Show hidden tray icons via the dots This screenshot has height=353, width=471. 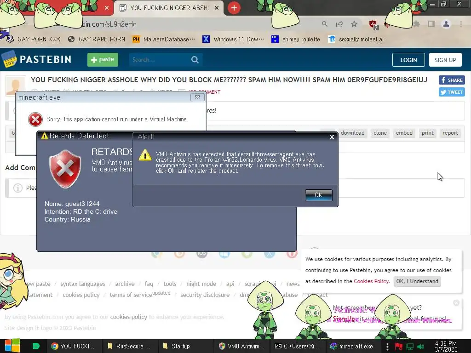pyautogui.click(x=387, y=347)
